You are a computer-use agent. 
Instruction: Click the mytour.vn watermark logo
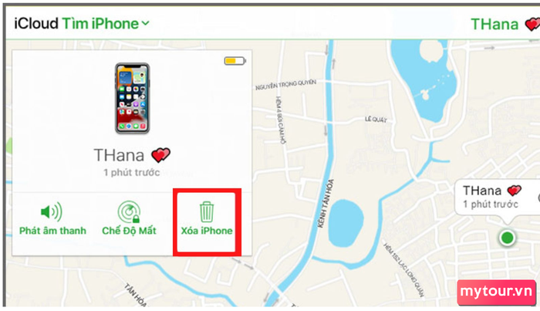(x=497, y=292)
